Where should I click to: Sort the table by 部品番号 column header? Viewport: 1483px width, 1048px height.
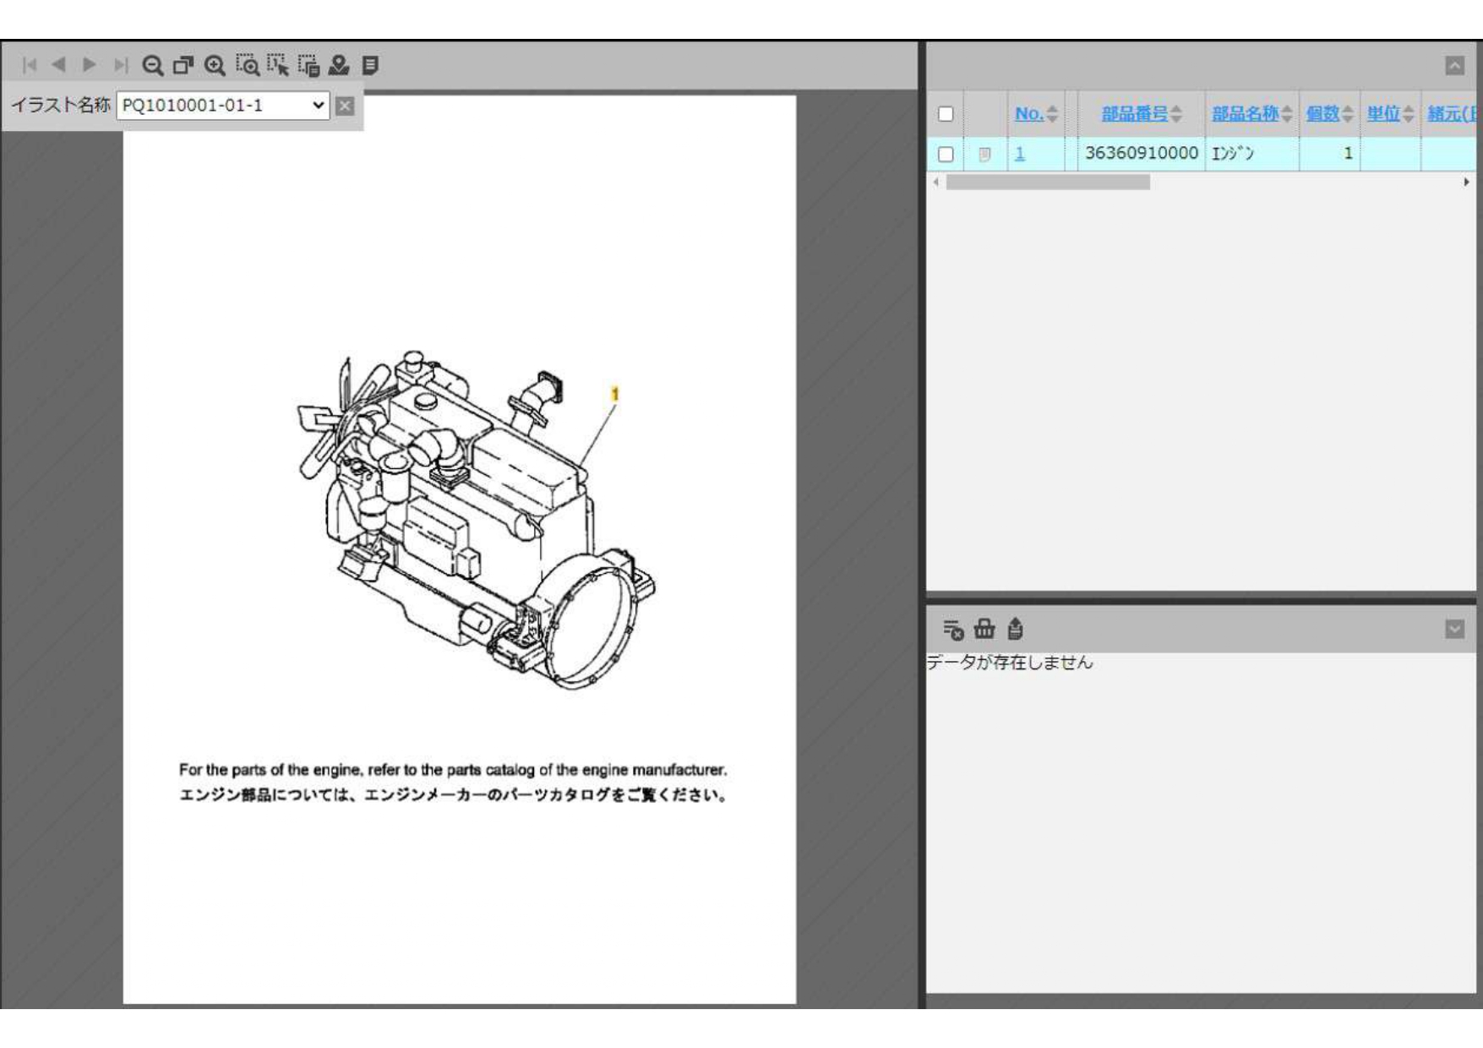coord(1134,114)
